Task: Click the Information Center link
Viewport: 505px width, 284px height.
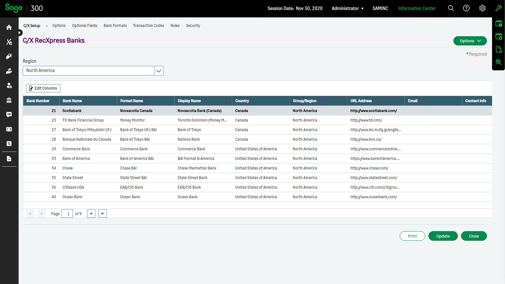Action: 417,8
